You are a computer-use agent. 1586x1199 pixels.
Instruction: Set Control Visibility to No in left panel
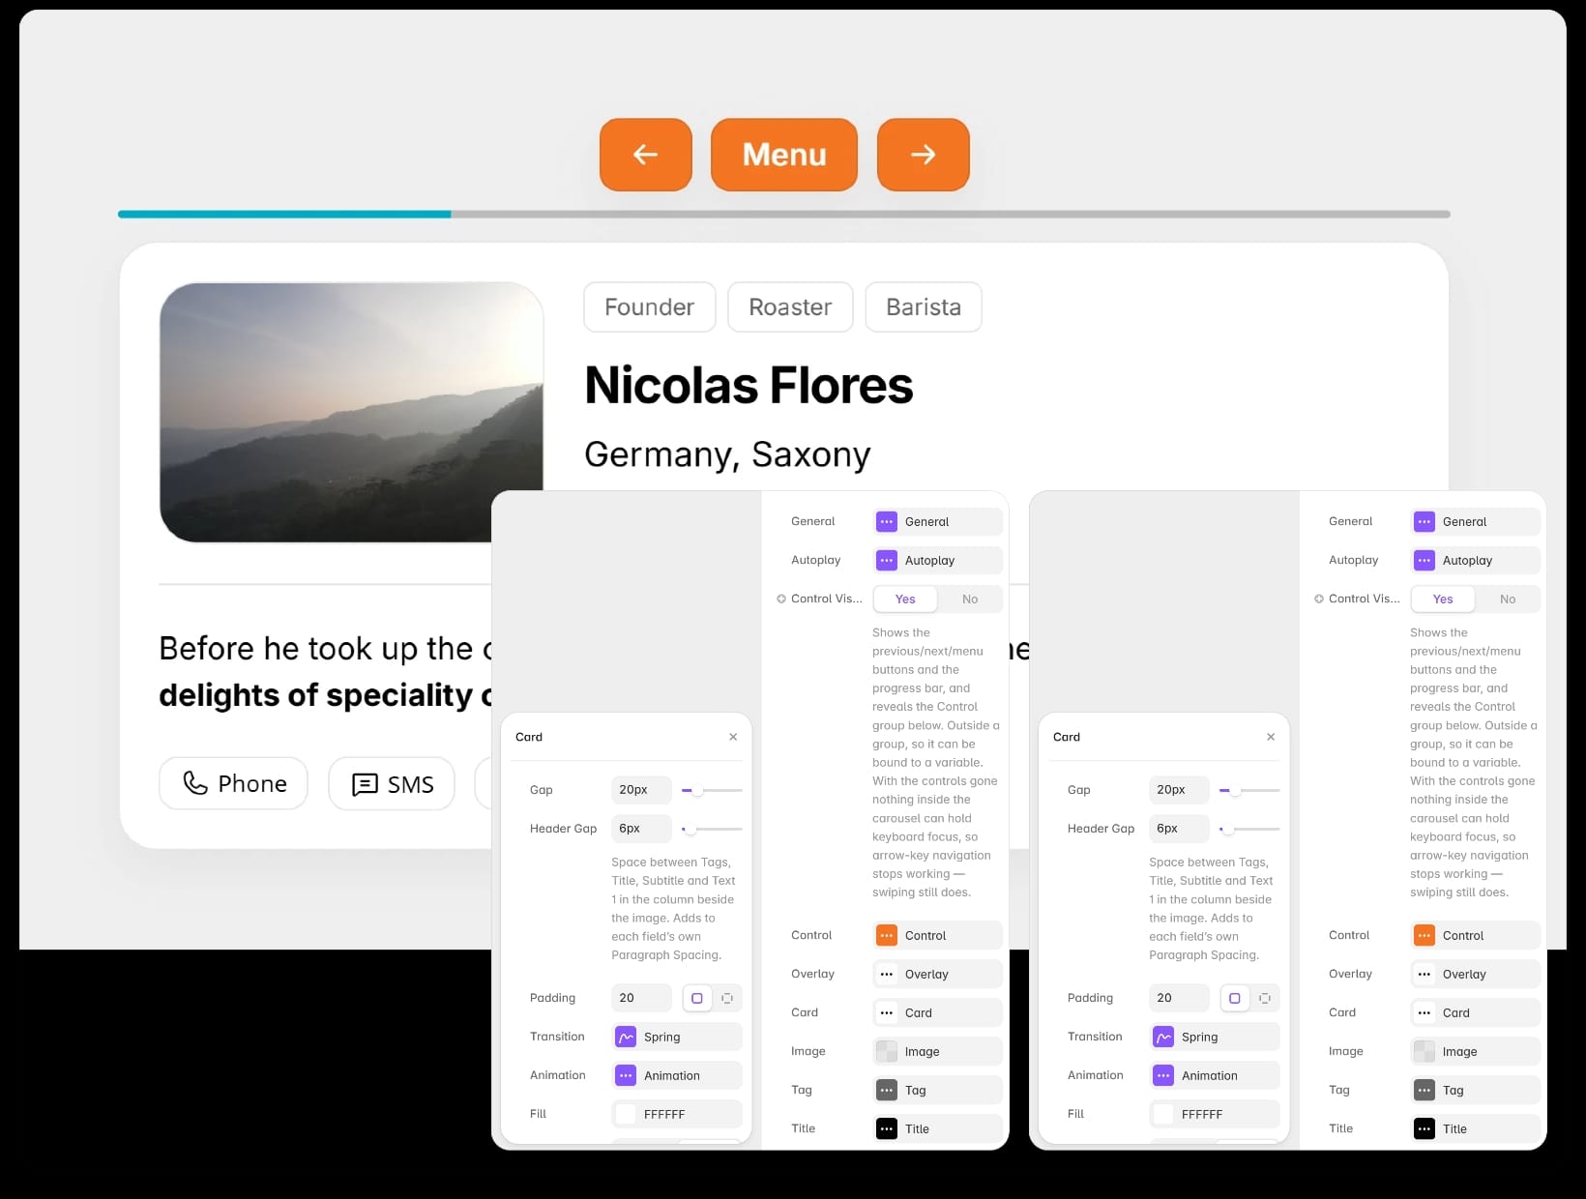(x=970, y=599)
